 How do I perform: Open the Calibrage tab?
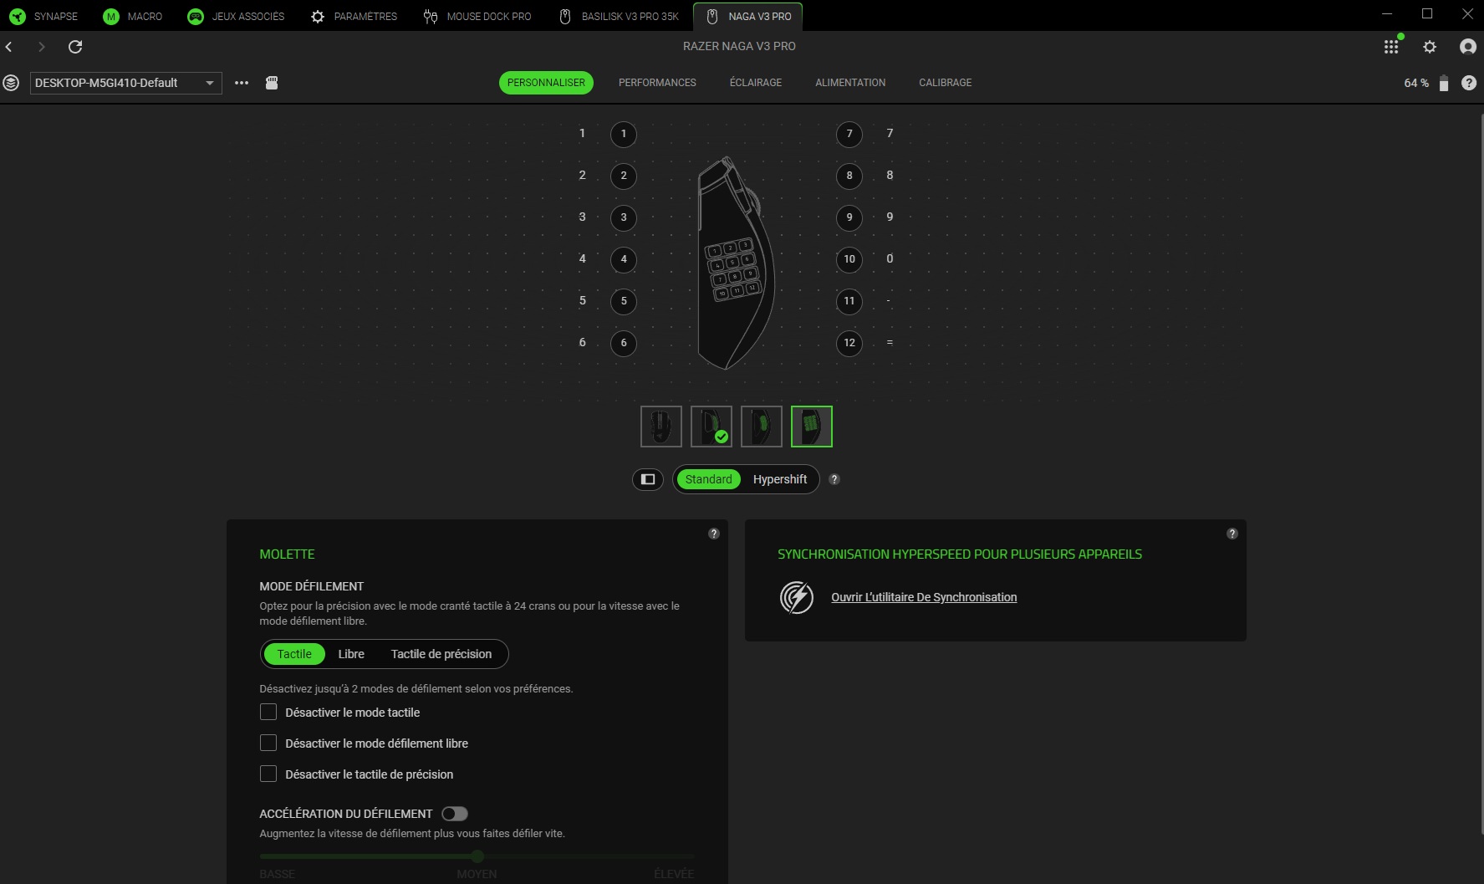[946, 83]
